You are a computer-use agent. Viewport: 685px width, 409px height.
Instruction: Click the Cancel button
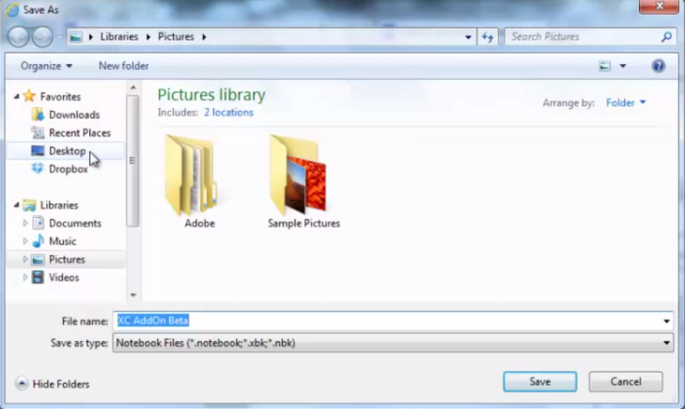[x=625, y=382]
